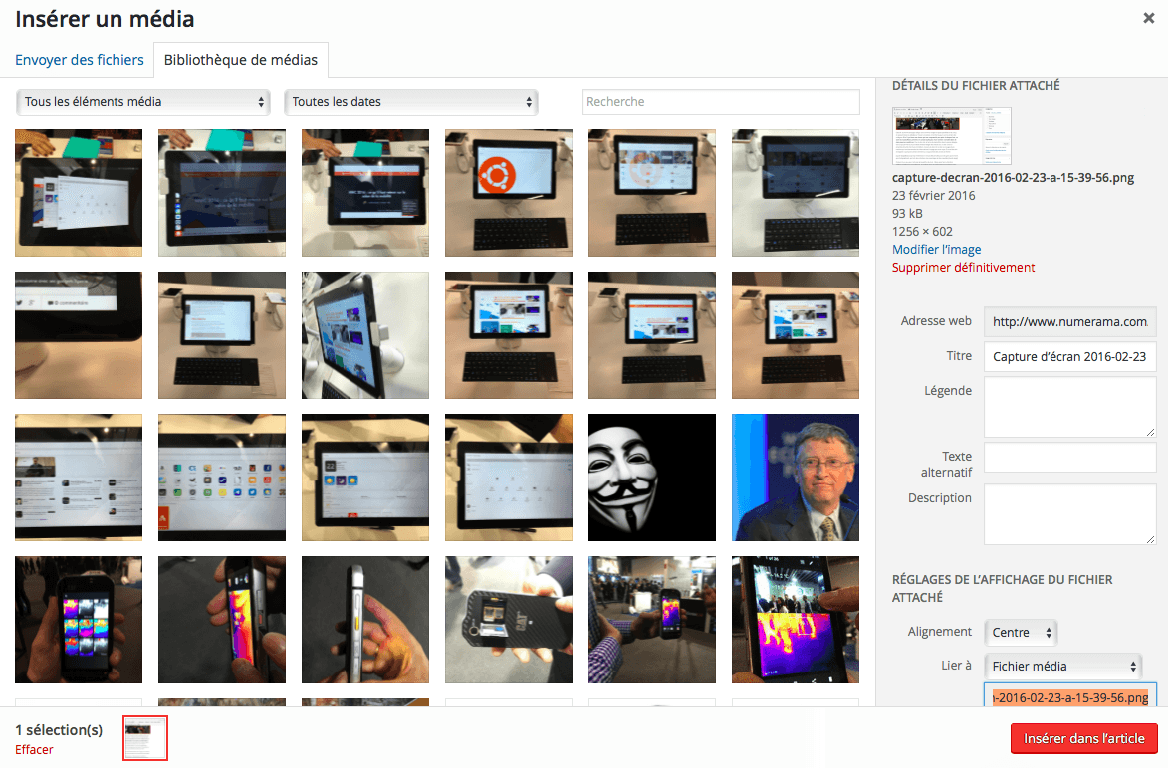1168x768 pixels.
Task: Select the Bibliothèque de médias tab
Action: 241,60
